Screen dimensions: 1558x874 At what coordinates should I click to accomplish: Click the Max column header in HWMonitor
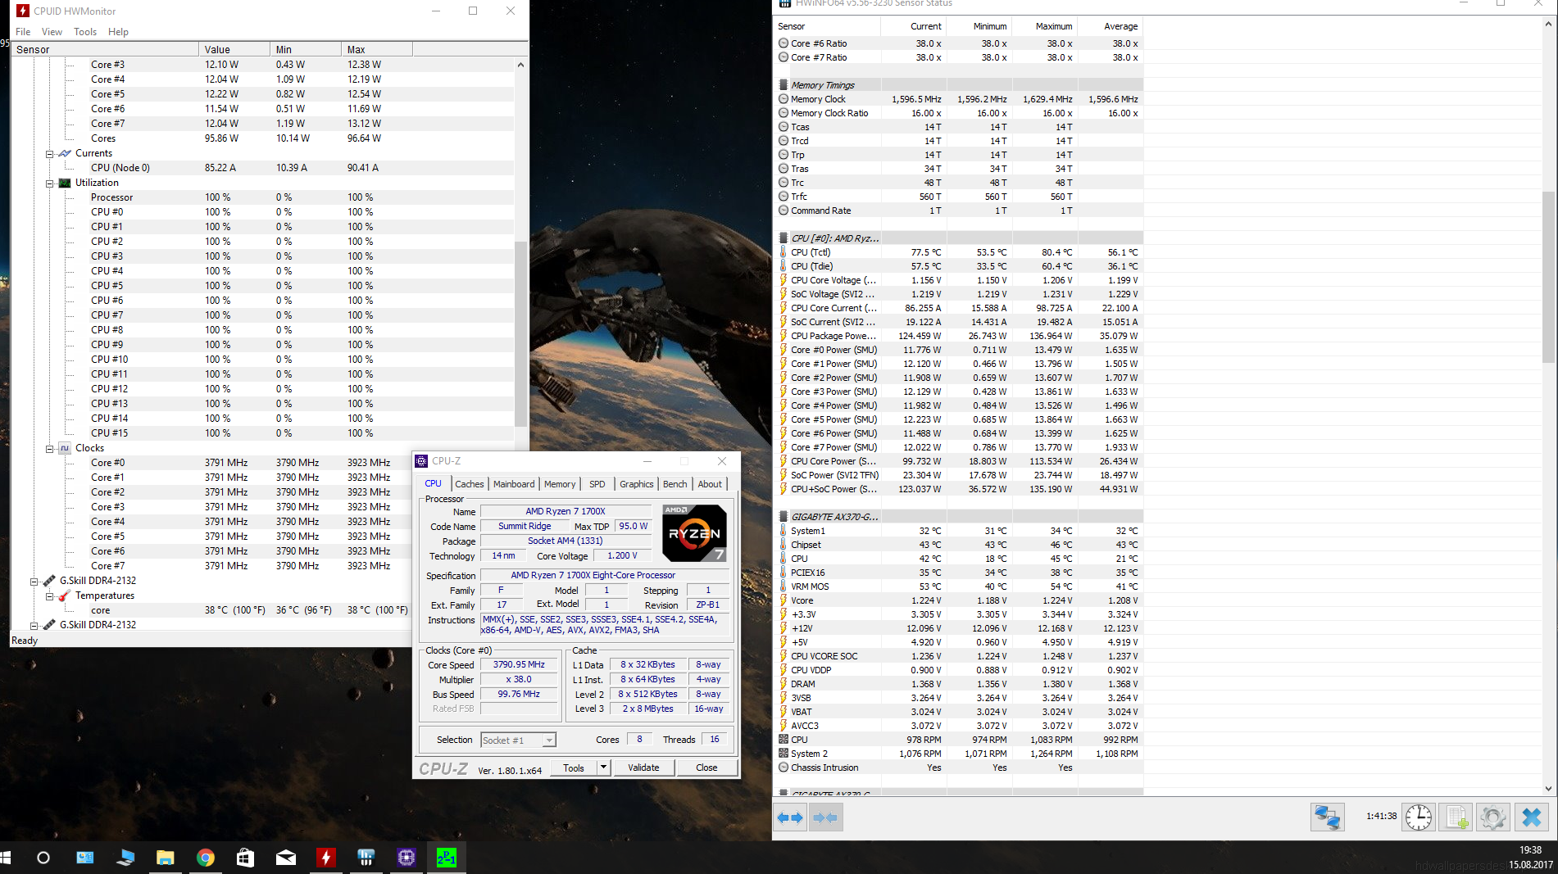coord(377,50)
